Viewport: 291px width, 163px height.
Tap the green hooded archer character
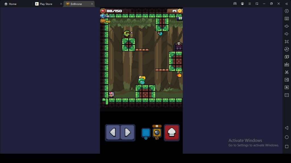(127, 34)
